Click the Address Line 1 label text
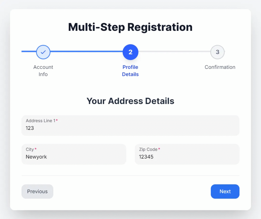The height and width of the screenshot is (219, 261). (41, 121)
